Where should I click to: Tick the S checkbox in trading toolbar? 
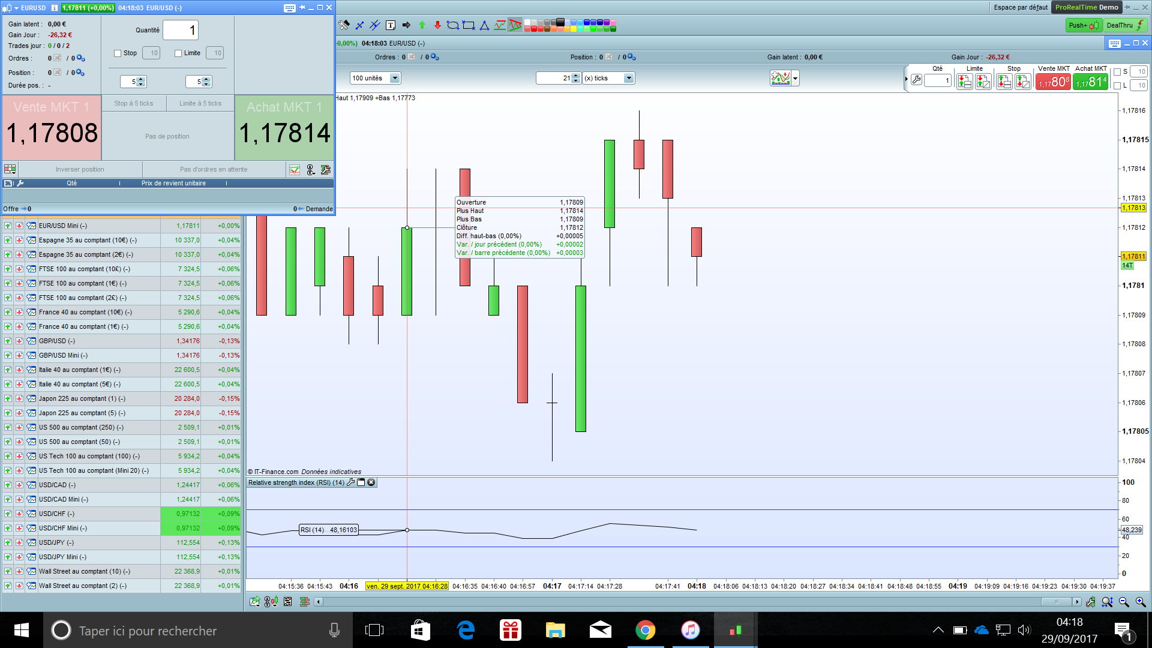click(x=1117, y=72)
